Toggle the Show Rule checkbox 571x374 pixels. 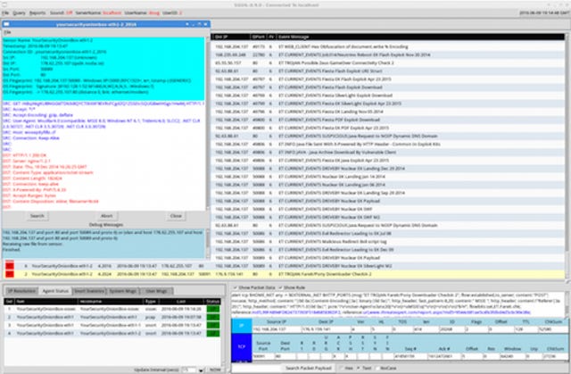coord(282,287)
